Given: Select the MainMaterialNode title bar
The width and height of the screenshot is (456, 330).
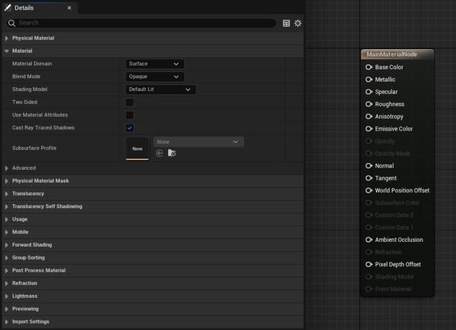Looking at the screenshot, I should click(397, 55).
